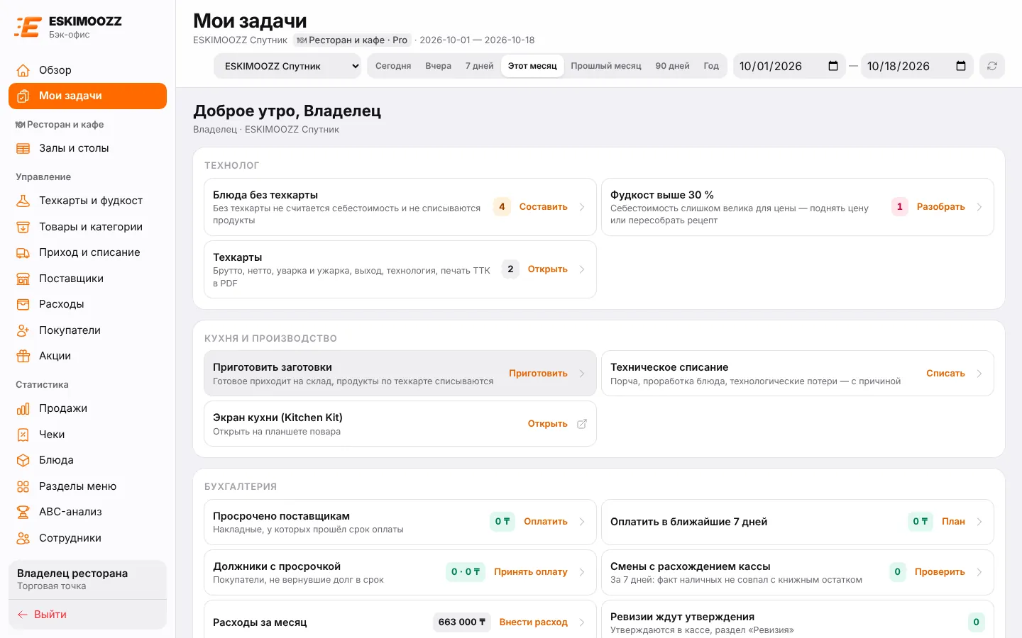The image size is (1022, 638).
Task: Click the Чеки receipt icon
Action: point(23,435)
